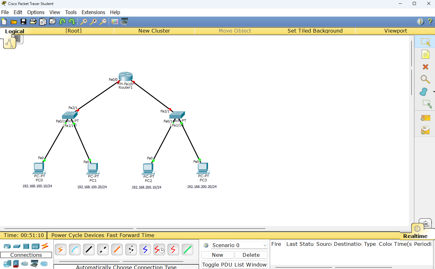
Task: Zoom in with the plus magnifier
Action: [84, 22]
